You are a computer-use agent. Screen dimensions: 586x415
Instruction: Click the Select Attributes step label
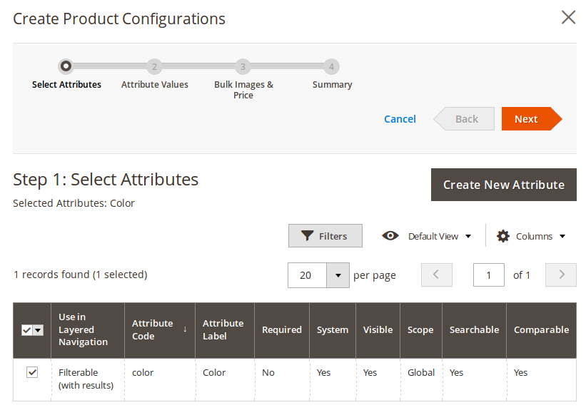(66, 85)
